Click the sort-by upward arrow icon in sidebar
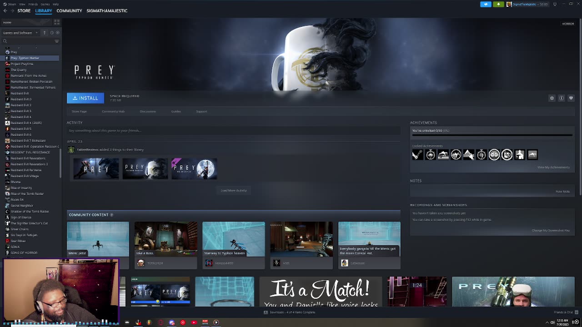Image resolution: width=582 pixels, height=327 pixels. [x=45, y=33]
